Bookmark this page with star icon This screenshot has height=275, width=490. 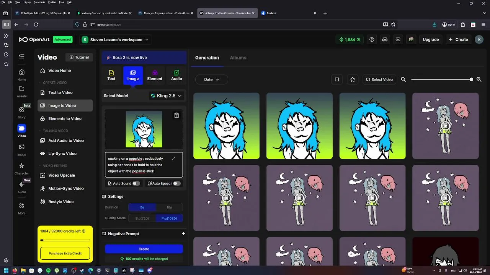click(393, 24)
